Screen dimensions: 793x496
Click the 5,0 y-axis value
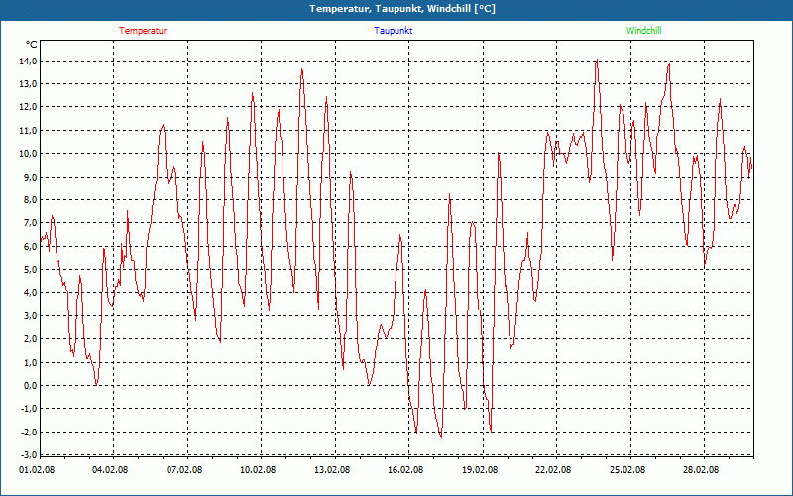pos(30,270)
